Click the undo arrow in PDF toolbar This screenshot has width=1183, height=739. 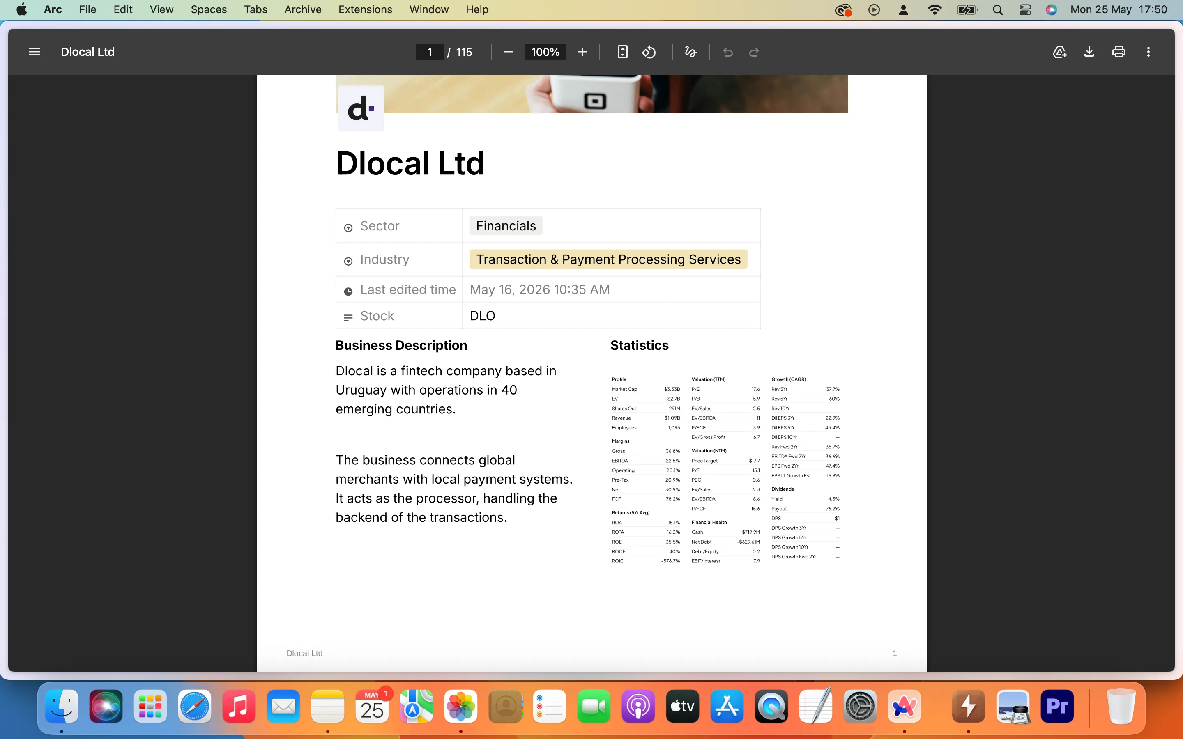(728, 52)
